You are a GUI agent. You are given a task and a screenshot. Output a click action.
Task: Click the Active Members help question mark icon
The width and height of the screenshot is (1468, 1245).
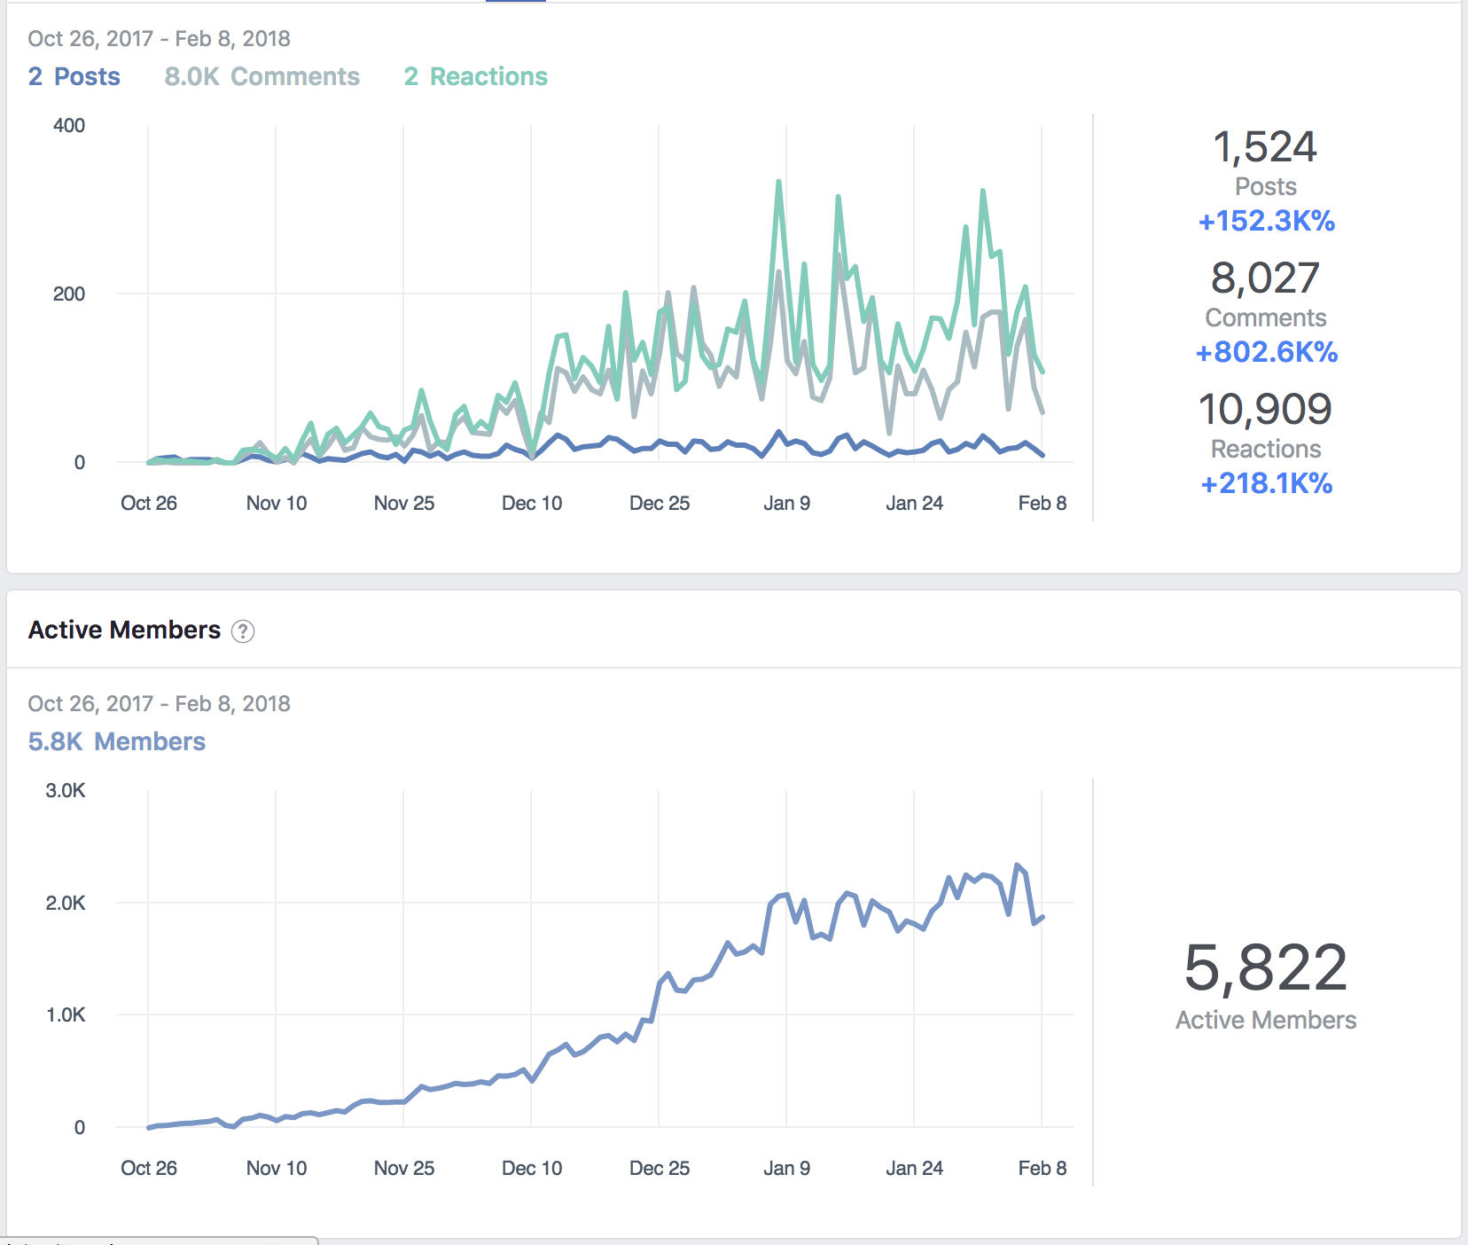click(243, 631)
